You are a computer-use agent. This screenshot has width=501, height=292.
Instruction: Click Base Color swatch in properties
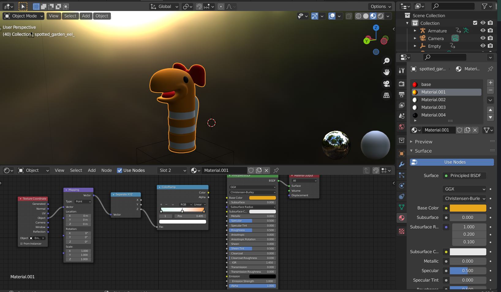pos(468,208)
